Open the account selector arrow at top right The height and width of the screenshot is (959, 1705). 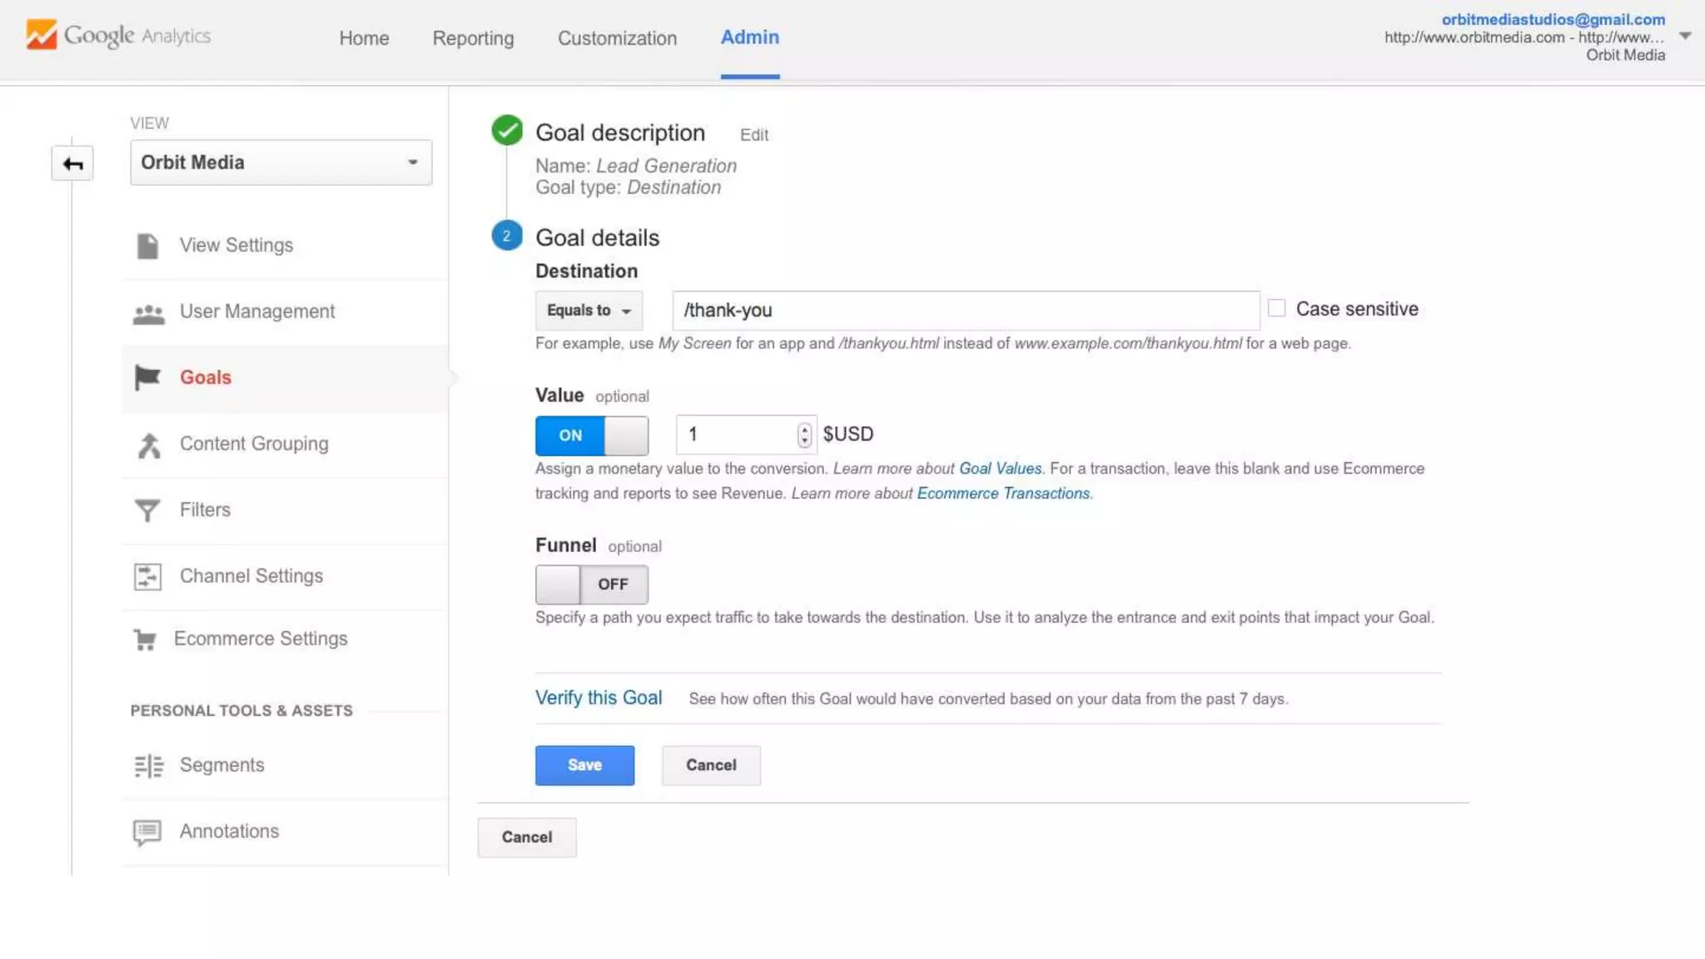click(1684, 37)
